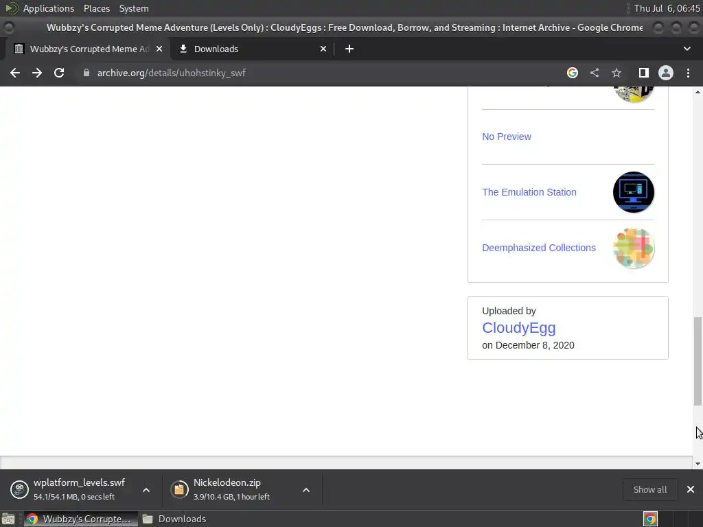Screen dimensions: 703x527
Task: Bookmark this page with the star icon
Action: coord(616,73)
